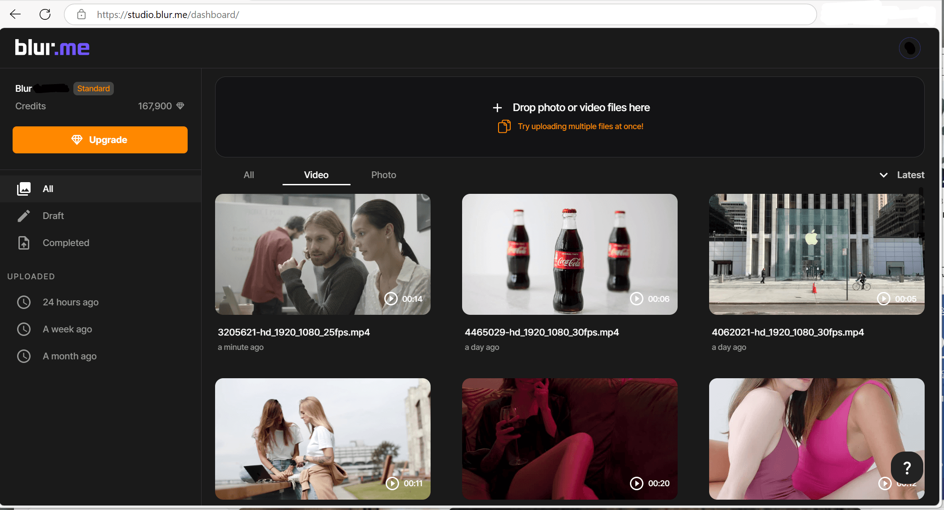Select the All filter tab

point(248,175)
